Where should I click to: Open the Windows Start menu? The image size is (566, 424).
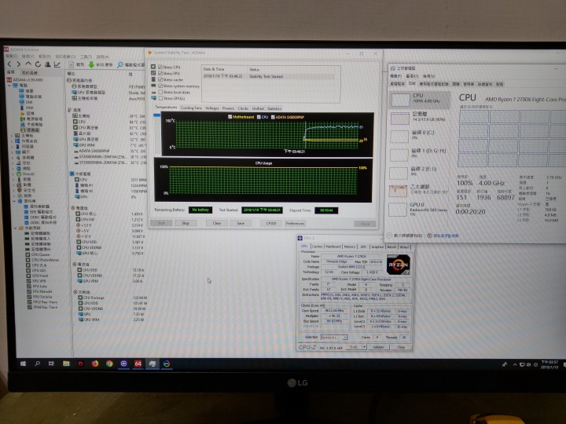pos(23,364)
